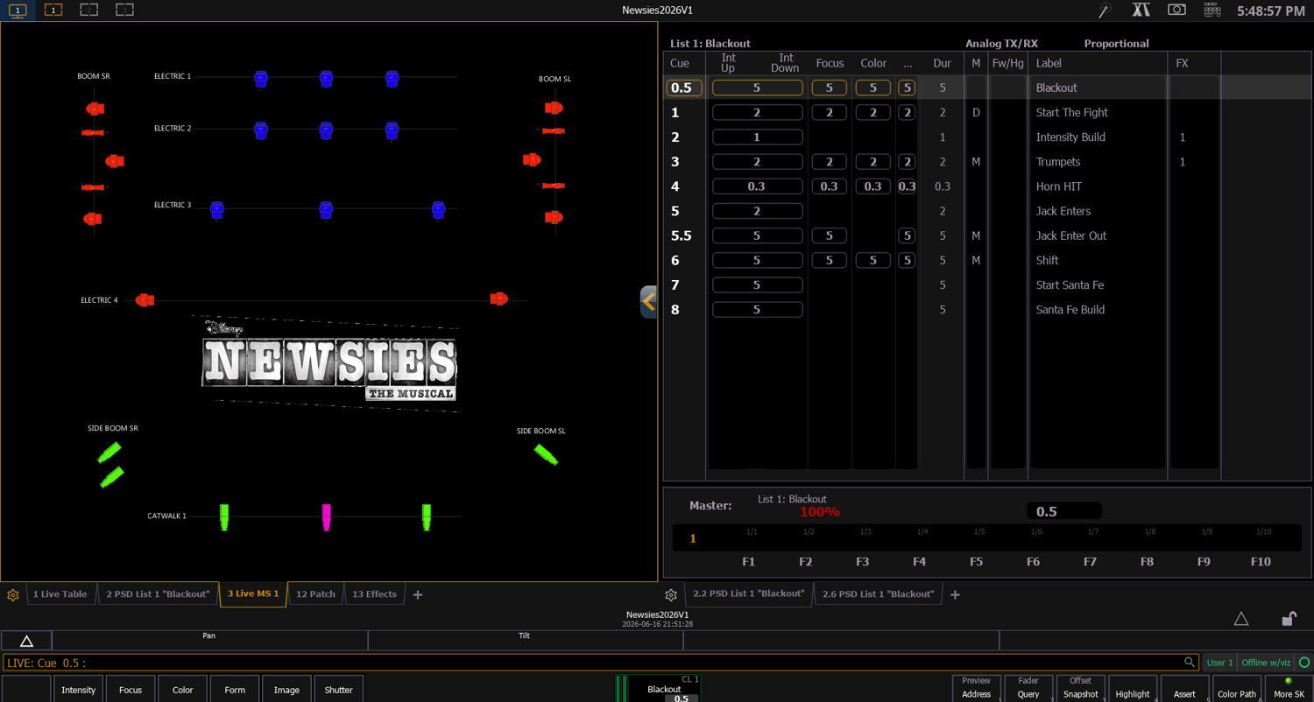Select the highlighted monitor 1 icon

[18, 11]
